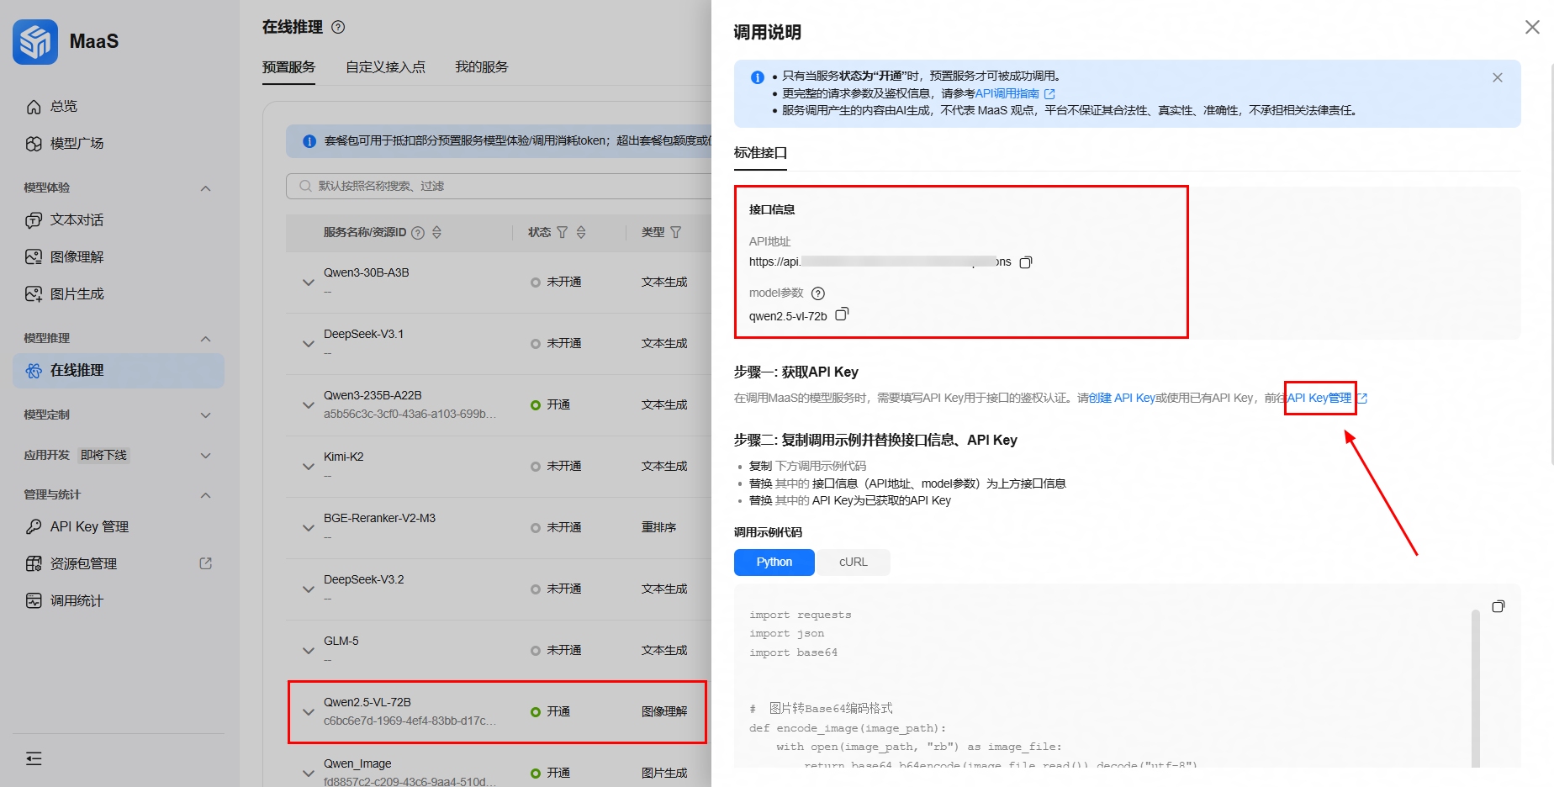Image resolution: width=1554 pixels, height=787 pixels.
Task: Switch to the 自定义接入点 tab
Action: 385,67
